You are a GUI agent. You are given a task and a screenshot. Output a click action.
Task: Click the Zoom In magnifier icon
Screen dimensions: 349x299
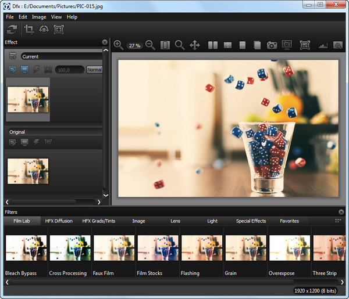pos(119,45)
